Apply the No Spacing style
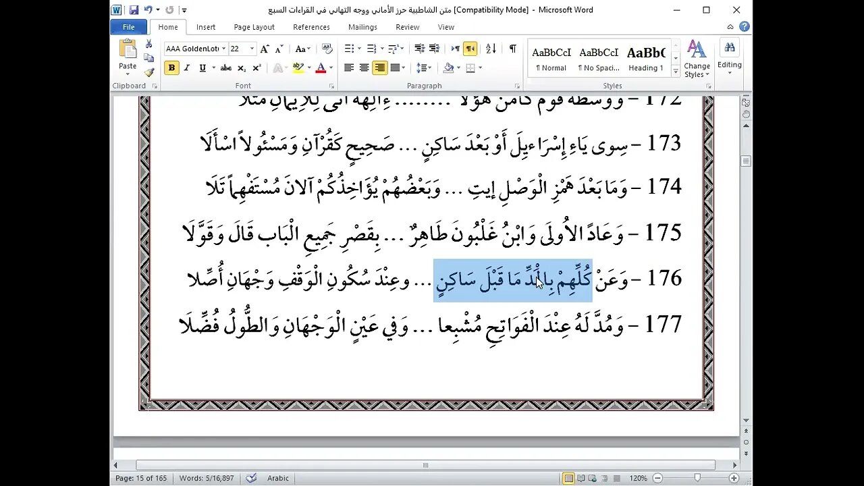Image resolution: width=864 pixels, height=486 pixels. pos(599,58)
